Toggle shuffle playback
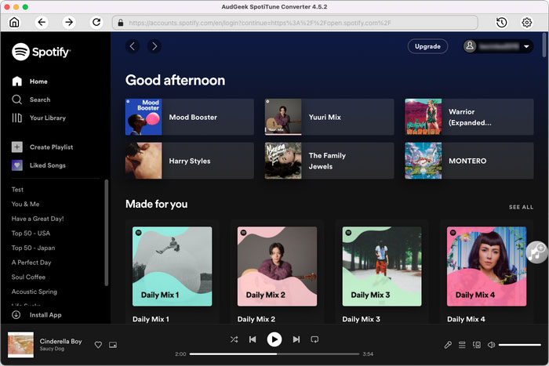The height and width of the screenshot is (366, 549). (234, 339)
